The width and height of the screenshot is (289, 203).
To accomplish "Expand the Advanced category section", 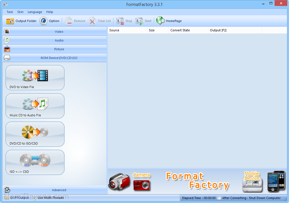I will click(x=55, y=190).
